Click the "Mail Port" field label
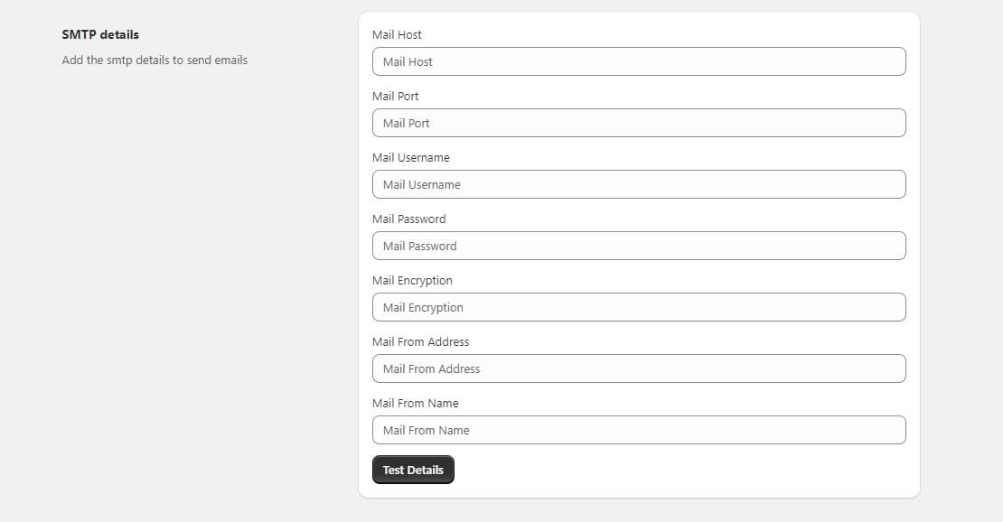1003x522 pixels. click(x=395, y=96)
